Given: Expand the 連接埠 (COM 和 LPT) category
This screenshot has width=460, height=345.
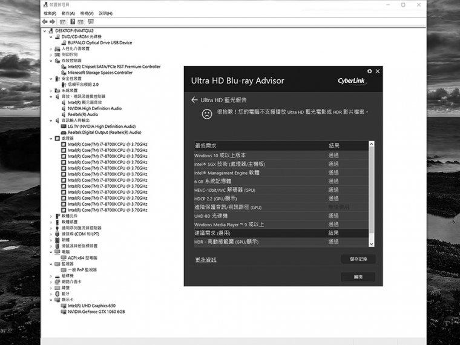Looking at the screenshot, I should [51, 234].
